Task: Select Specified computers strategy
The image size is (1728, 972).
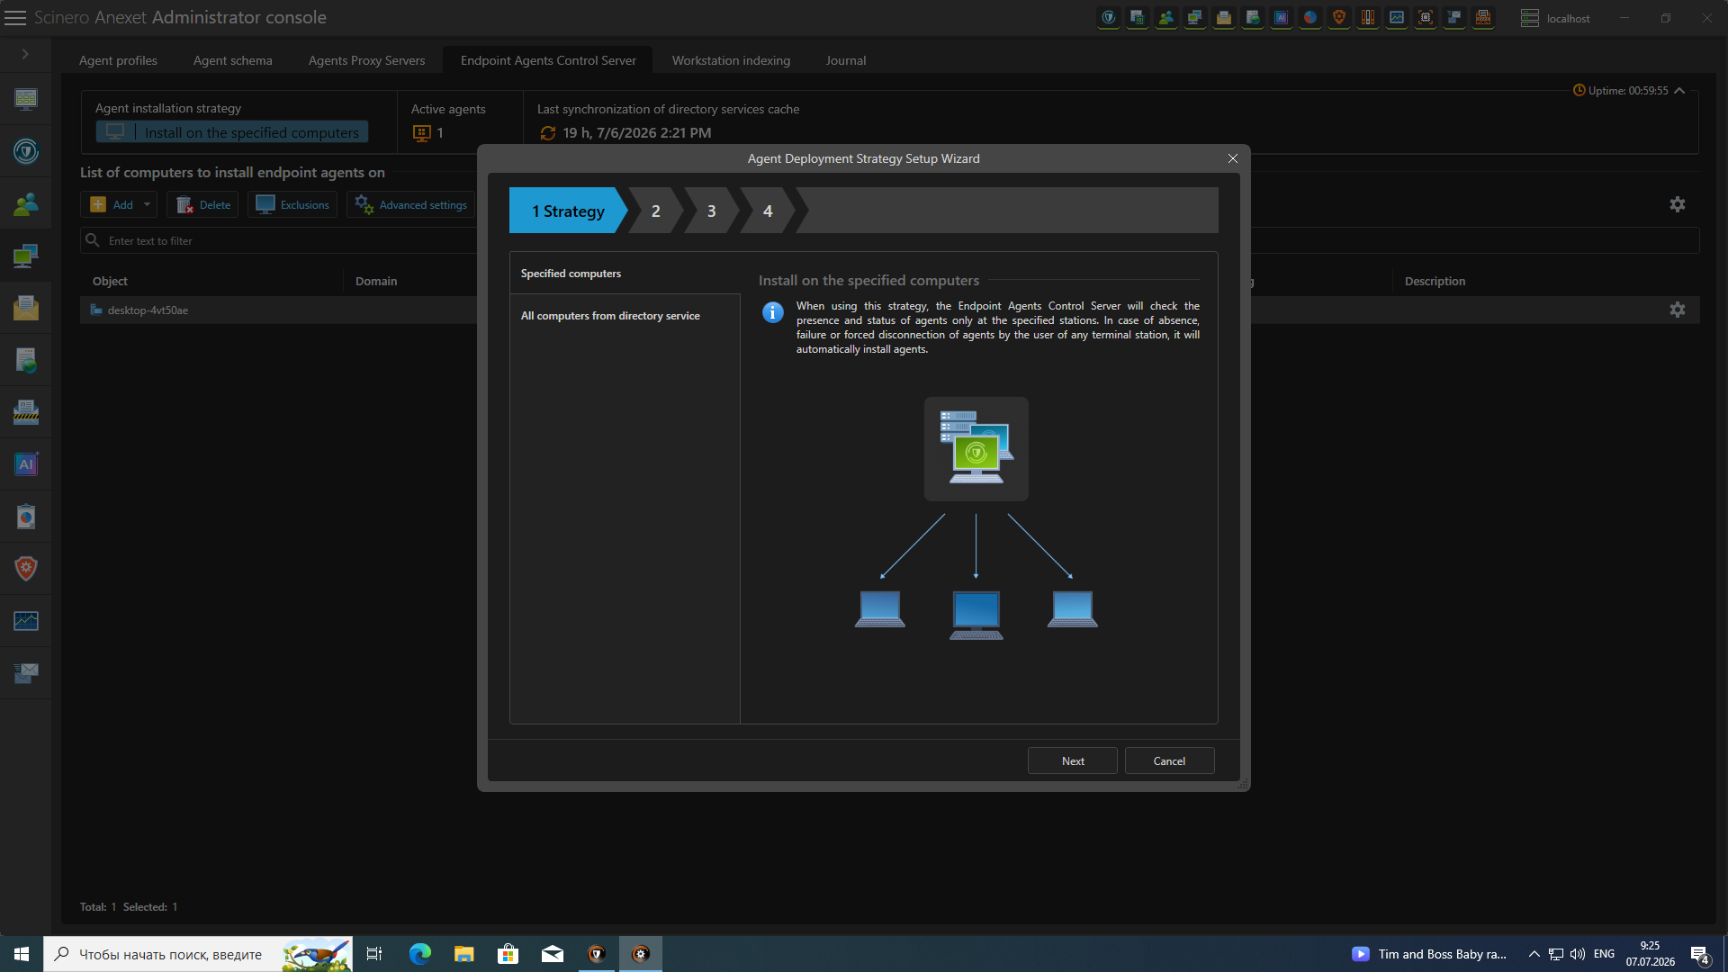Action: tap(625, 274)
